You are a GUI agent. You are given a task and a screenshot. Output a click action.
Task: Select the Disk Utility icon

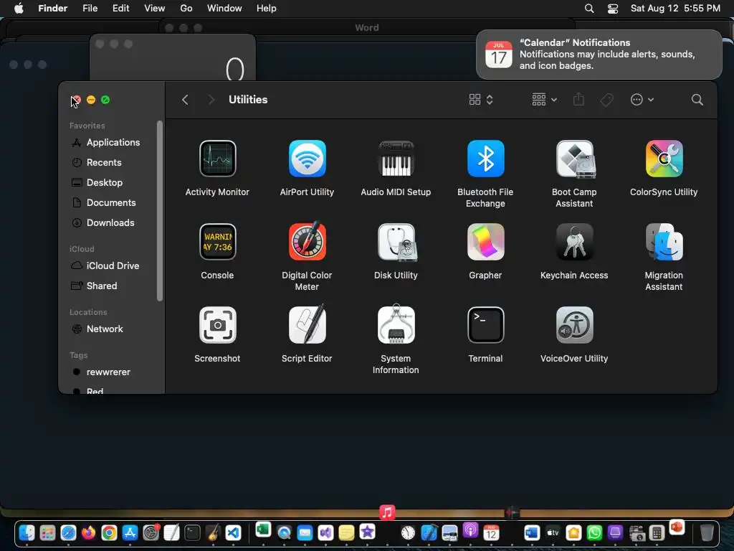point(397,242)
